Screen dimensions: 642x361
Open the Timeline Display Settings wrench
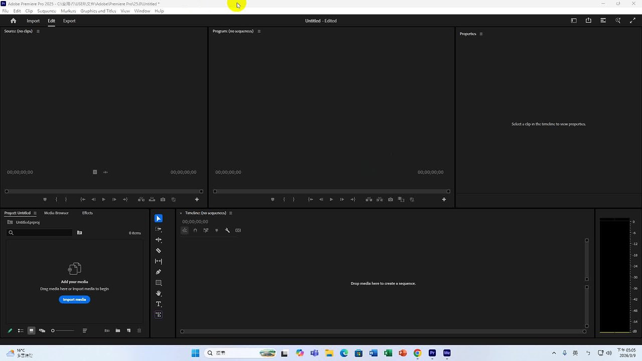point(227,230)
